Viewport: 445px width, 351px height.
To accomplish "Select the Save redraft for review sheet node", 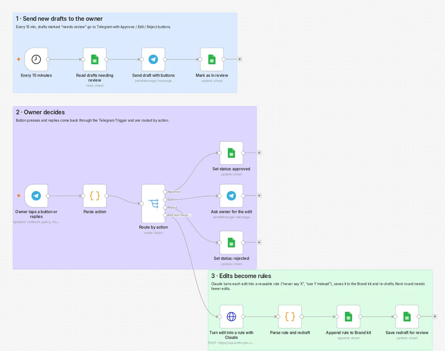I will click(x=407, y=316).
